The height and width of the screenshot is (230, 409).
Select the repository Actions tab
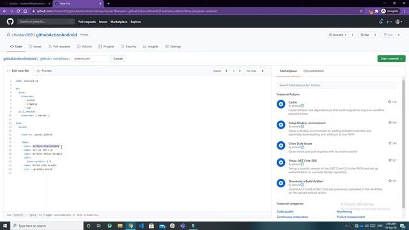(84, 47)
